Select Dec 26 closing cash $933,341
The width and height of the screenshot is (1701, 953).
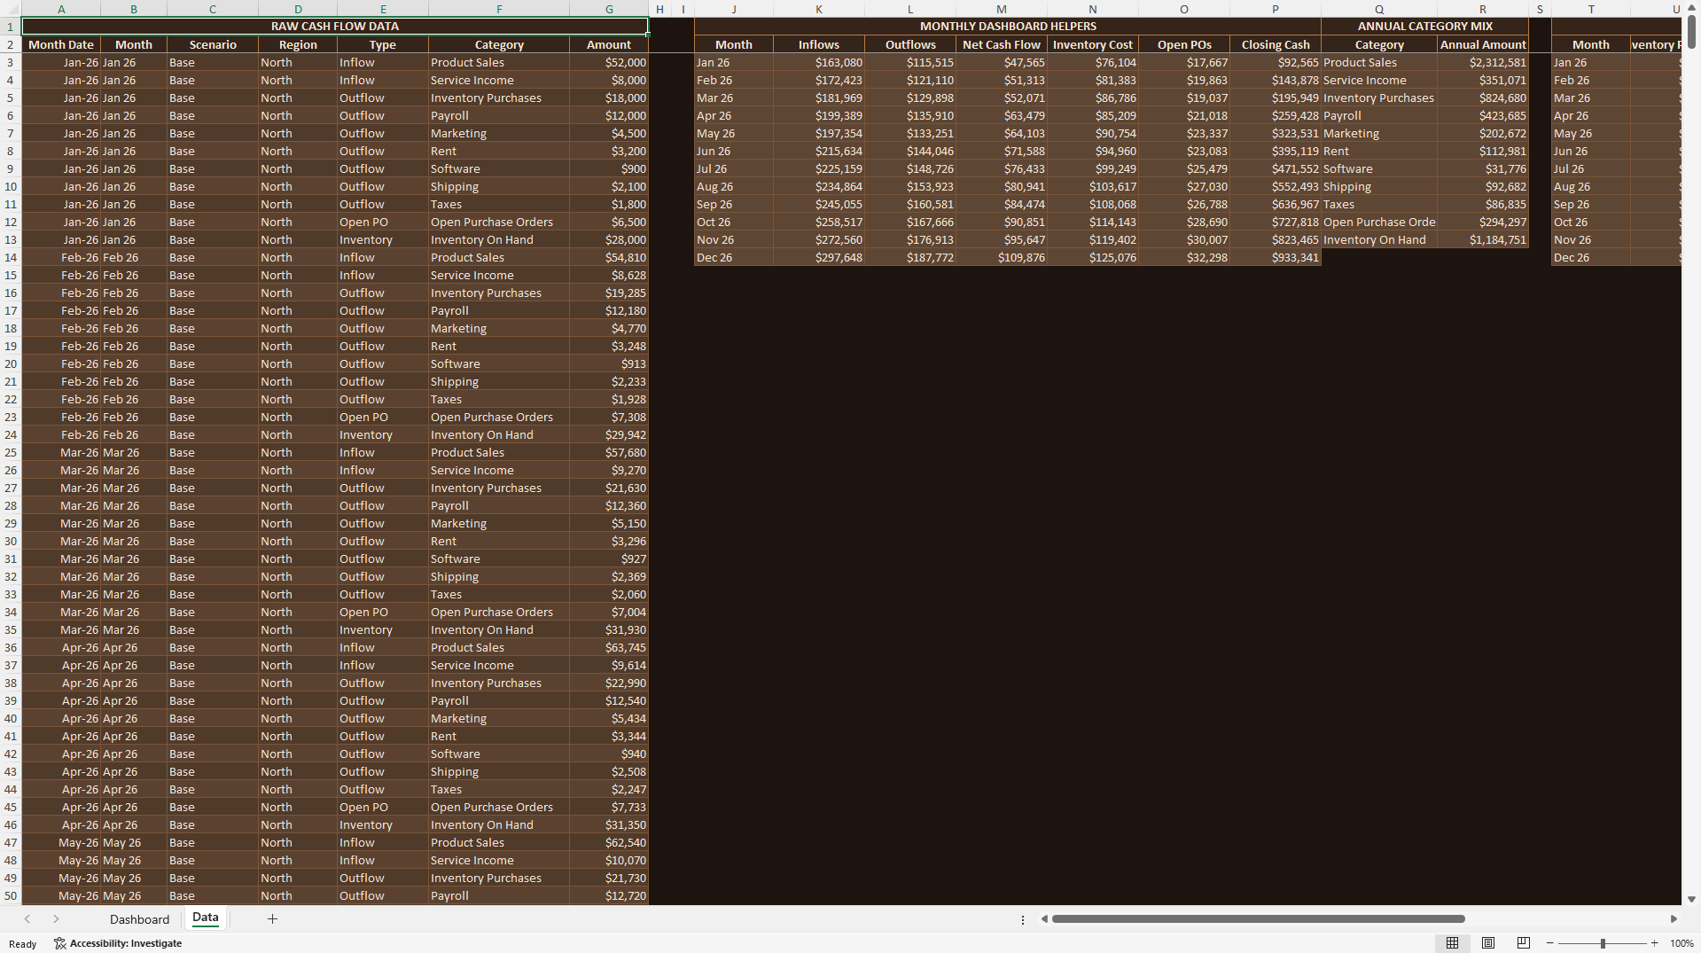[x=1276, y=257]
